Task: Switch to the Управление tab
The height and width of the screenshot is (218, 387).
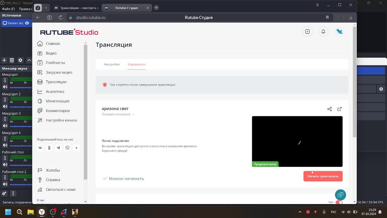Action: [x=137, y=64]
